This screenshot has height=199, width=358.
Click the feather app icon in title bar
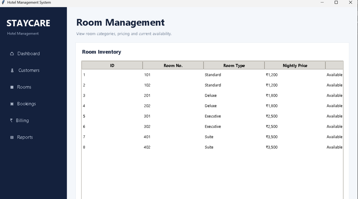pos(3,2)
